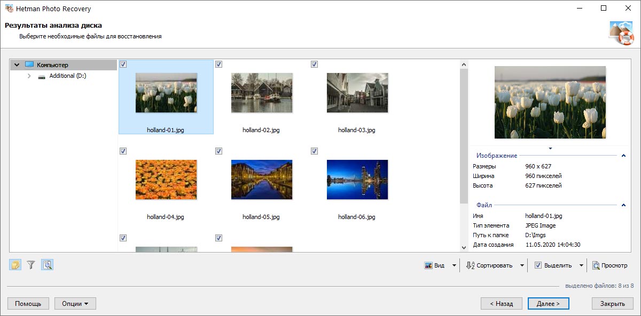Select the holland-01.jpg thumbnail
Screen dimensions: 641x316
[166, 93]
